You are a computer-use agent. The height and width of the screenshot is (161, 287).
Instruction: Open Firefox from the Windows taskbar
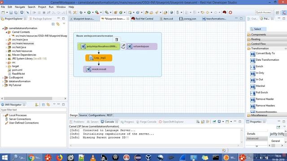60,157
